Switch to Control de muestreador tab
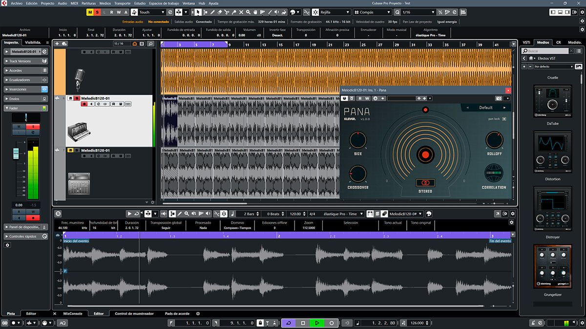The width and height of the screenshot is (586, 329). coord(134,314)
